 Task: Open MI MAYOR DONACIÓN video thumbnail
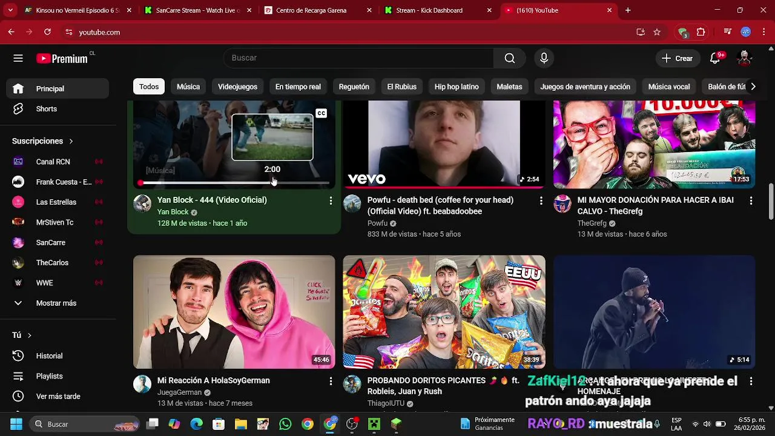655,144
